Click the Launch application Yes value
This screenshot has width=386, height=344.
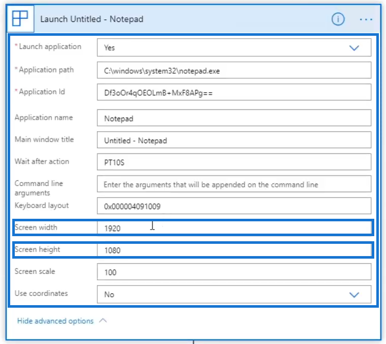(x=110, y=48)
